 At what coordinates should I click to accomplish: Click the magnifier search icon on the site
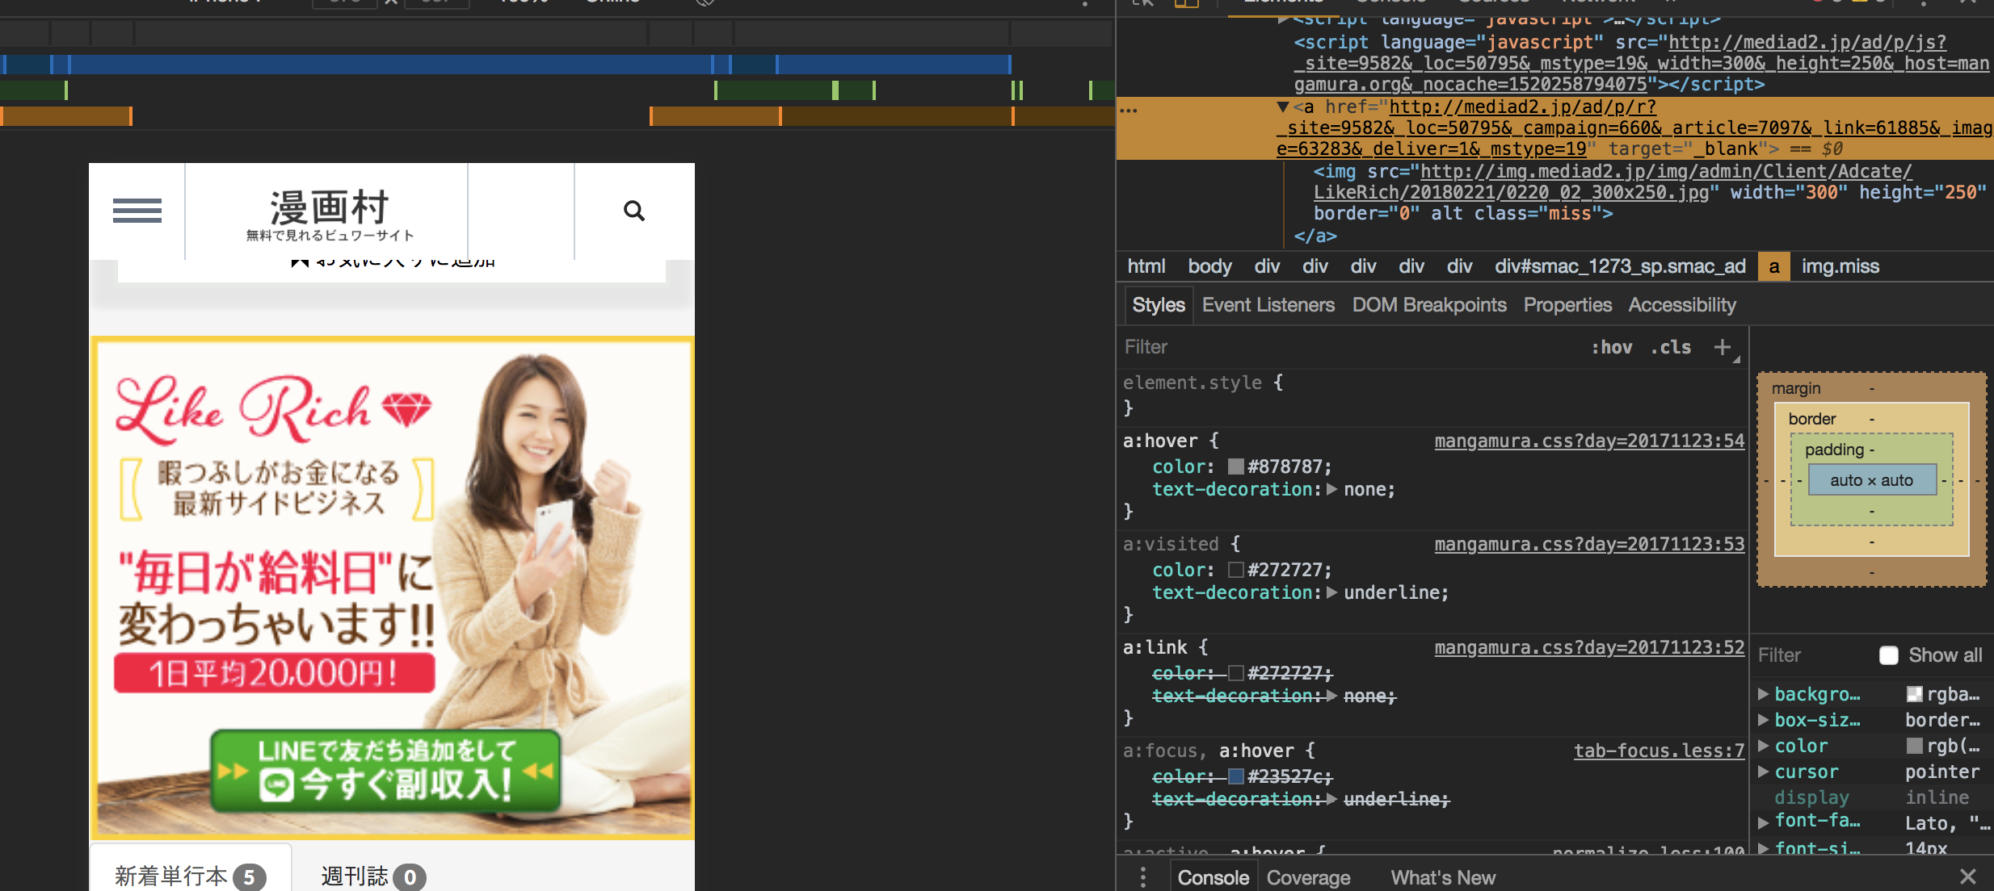click(x=634, y=211)
